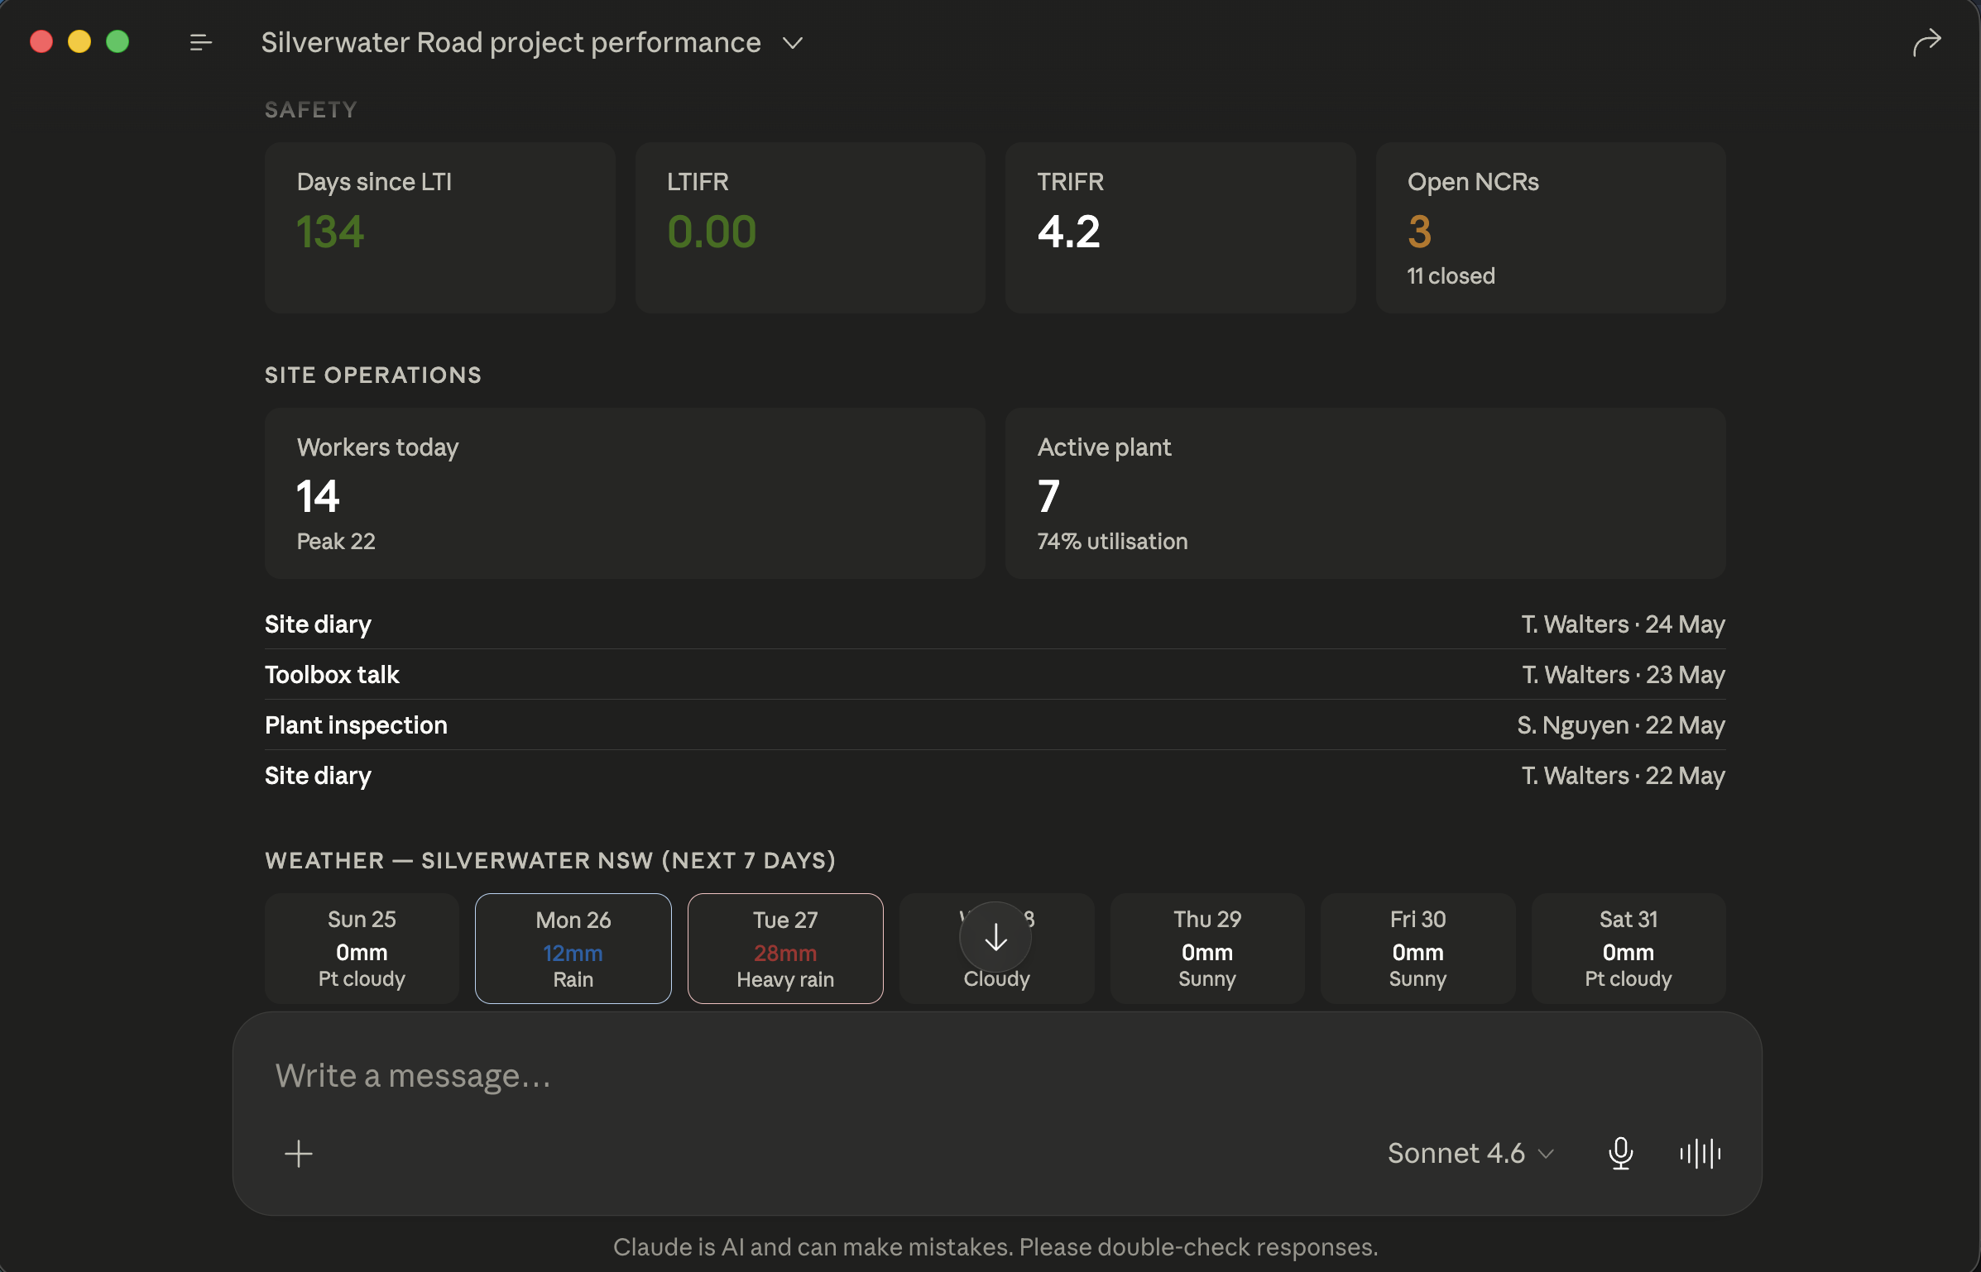Select the Mon 26 Rain weather card
Viewport: 1981px width, 1272px height.
[x=573, y=949]
